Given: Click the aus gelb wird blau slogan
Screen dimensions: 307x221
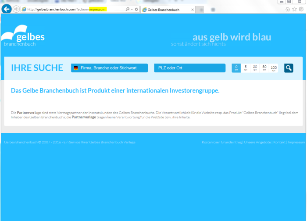Looking at the screenshot, I should pos(232,37).
